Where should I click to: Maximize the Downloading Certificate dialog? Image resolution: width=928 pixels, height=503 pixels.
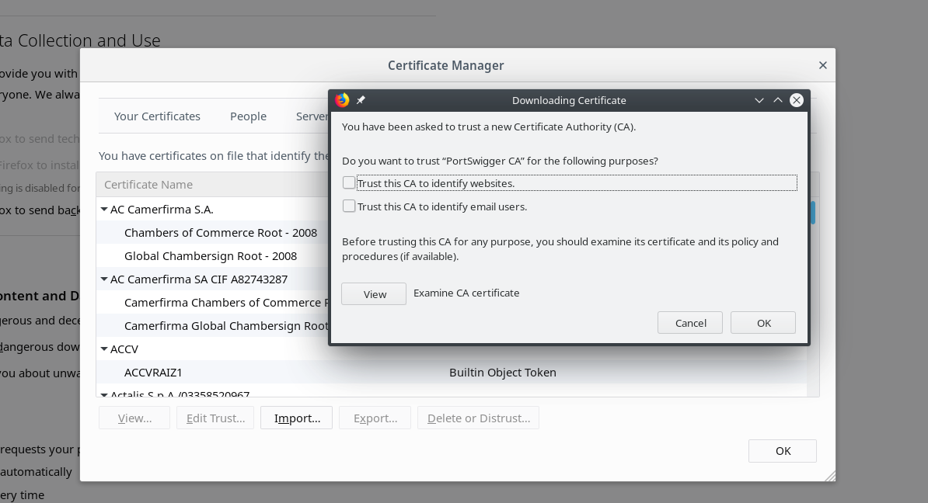click(x=778, y=100)
